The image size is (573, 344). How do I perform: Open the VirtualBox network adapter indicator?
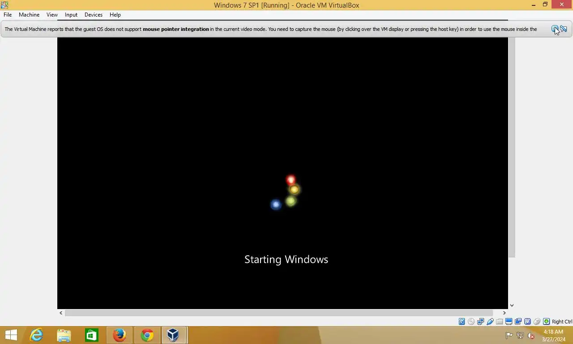(x=480, y=322)
